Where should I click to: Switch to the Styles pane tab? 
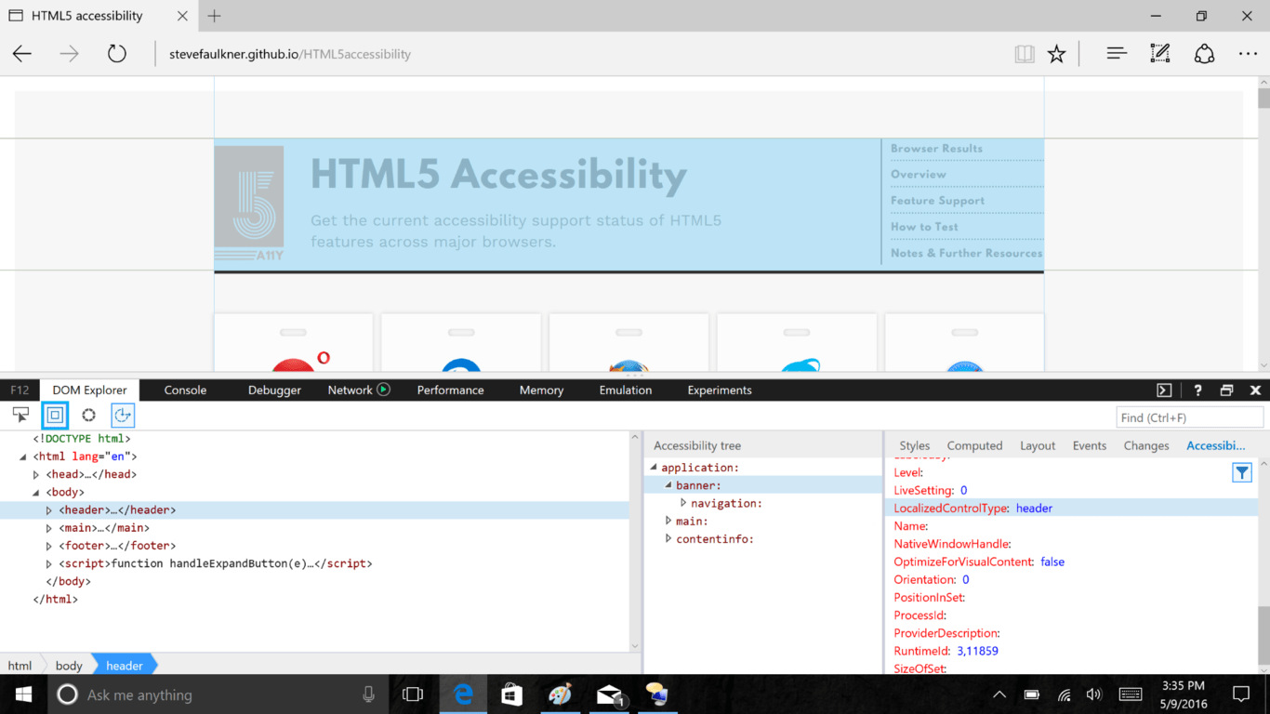tap(915, 445)
